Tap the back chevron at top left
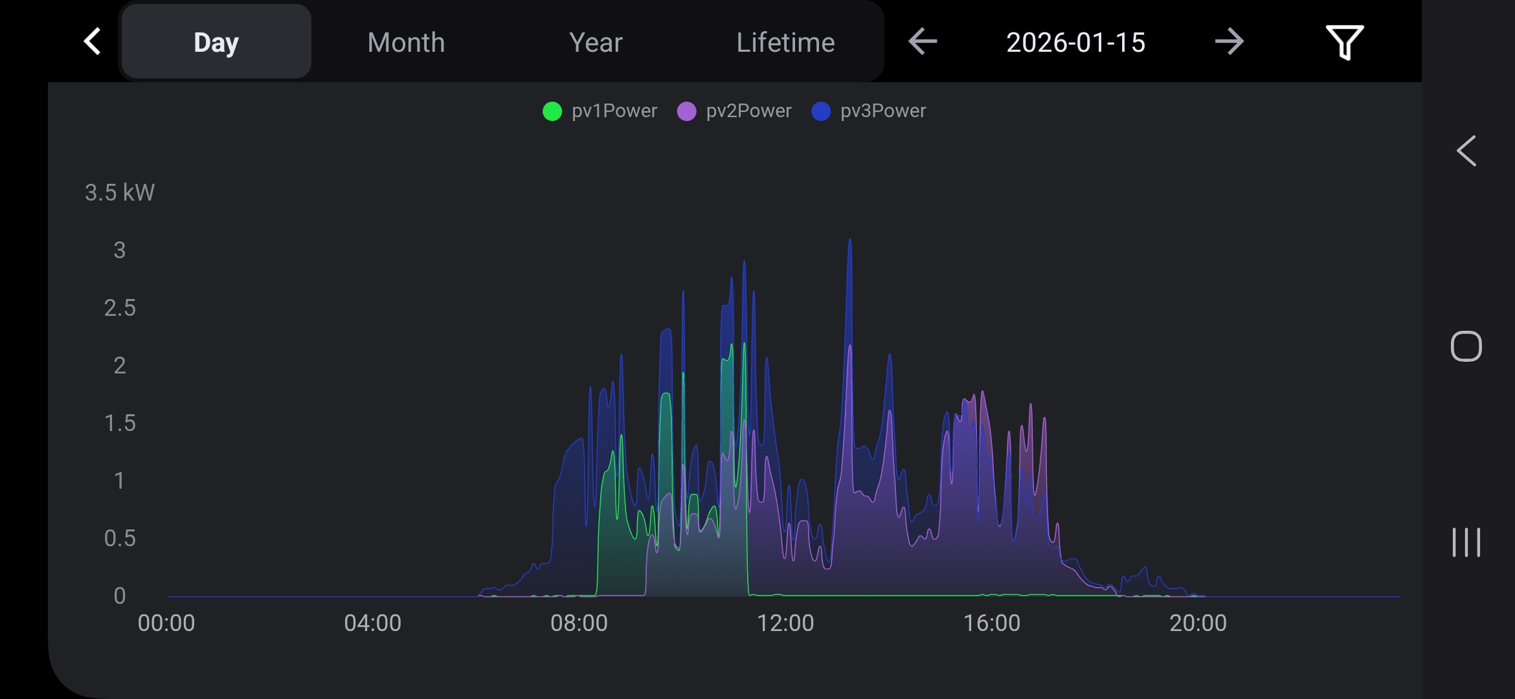This screenshot has height=699, width=1515. 93,41
